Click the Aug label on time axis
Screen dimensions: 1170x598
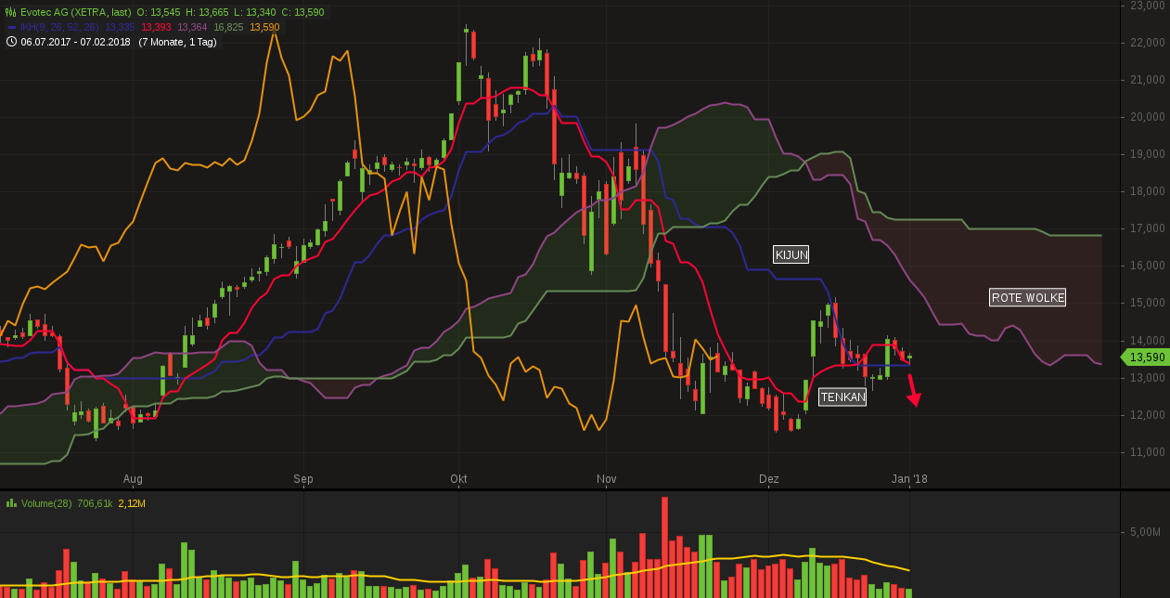coord(133,479)
